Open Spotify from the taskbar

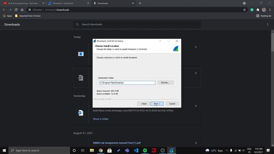click(145, 150)
